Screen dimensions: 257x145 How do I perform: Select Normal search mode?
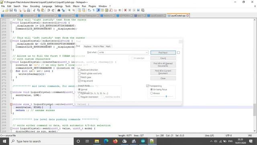pos(80,89)
